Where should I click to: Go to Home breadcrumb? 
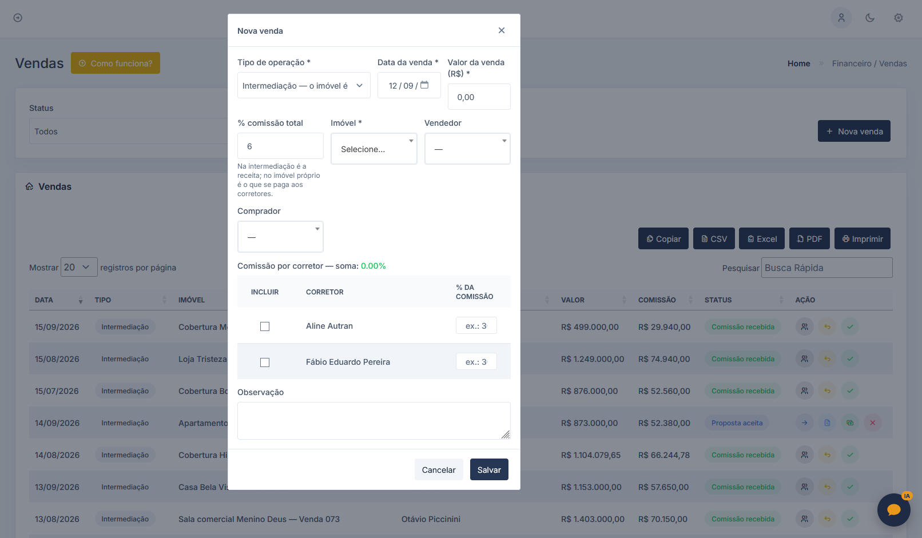798,63
